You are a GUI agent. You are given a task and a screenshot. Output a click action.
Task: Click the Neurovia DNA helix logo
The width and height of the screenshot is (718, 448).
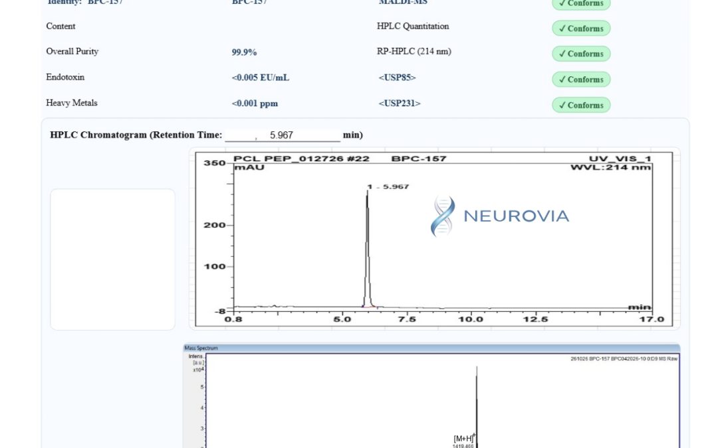coord(443,216)
